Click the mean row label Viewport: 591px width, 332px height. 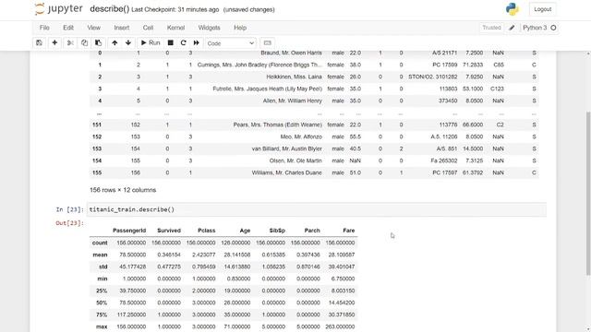[101, 255]
